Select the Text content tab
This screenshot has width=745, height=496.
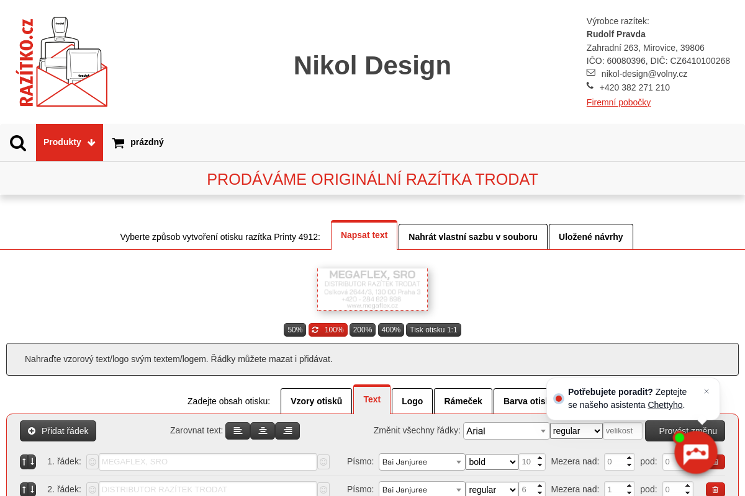click(372, 399)
